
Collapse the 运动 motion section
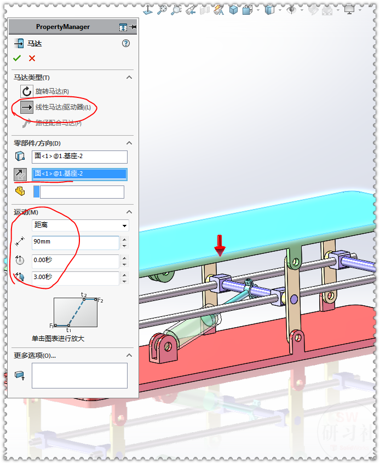click(129, 212)
